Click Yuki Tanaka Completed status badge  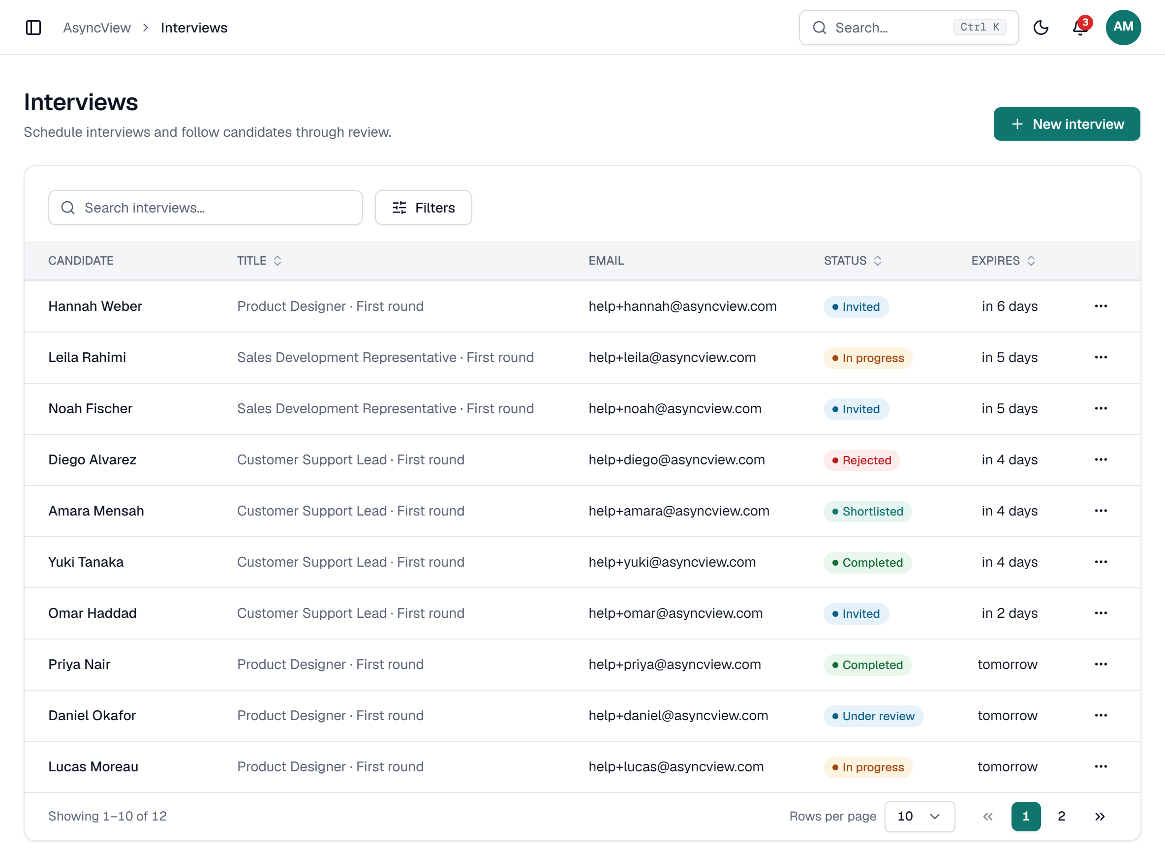tap(867, 562)
